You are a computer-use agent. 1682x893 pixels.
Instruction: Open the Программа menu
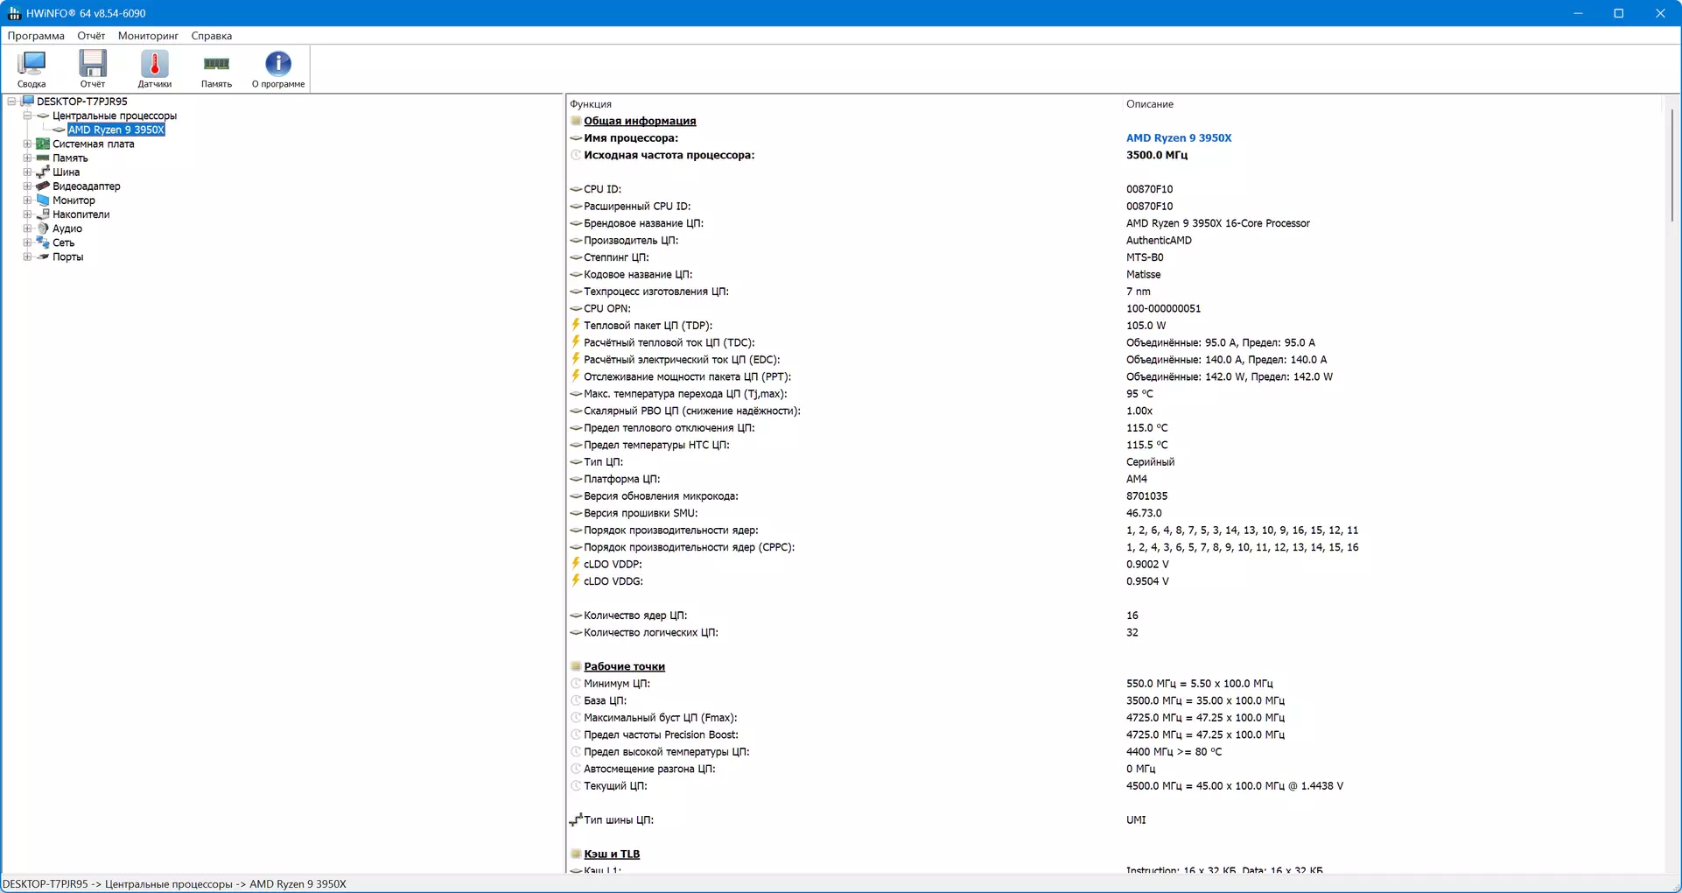pos(36,36)
